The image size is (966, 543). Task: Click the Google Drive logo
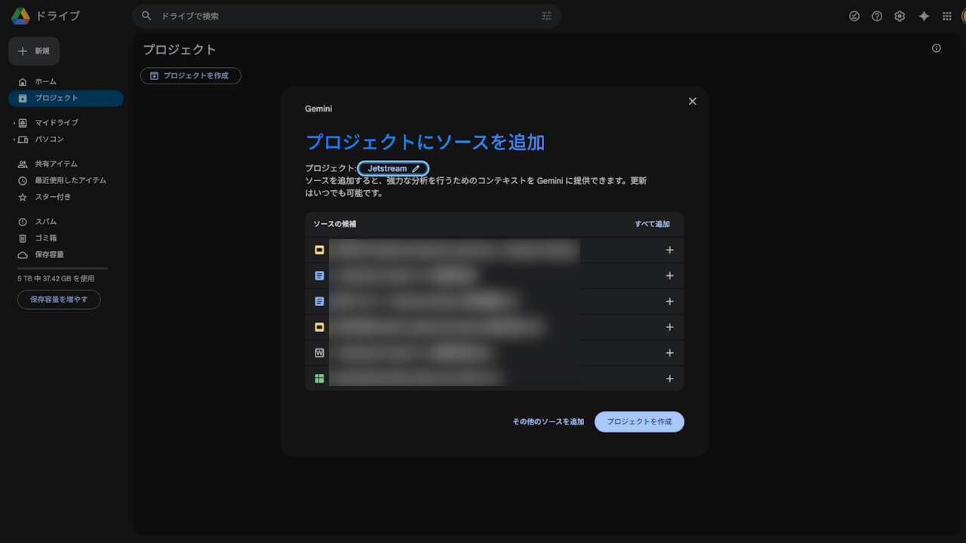(20, 16)
